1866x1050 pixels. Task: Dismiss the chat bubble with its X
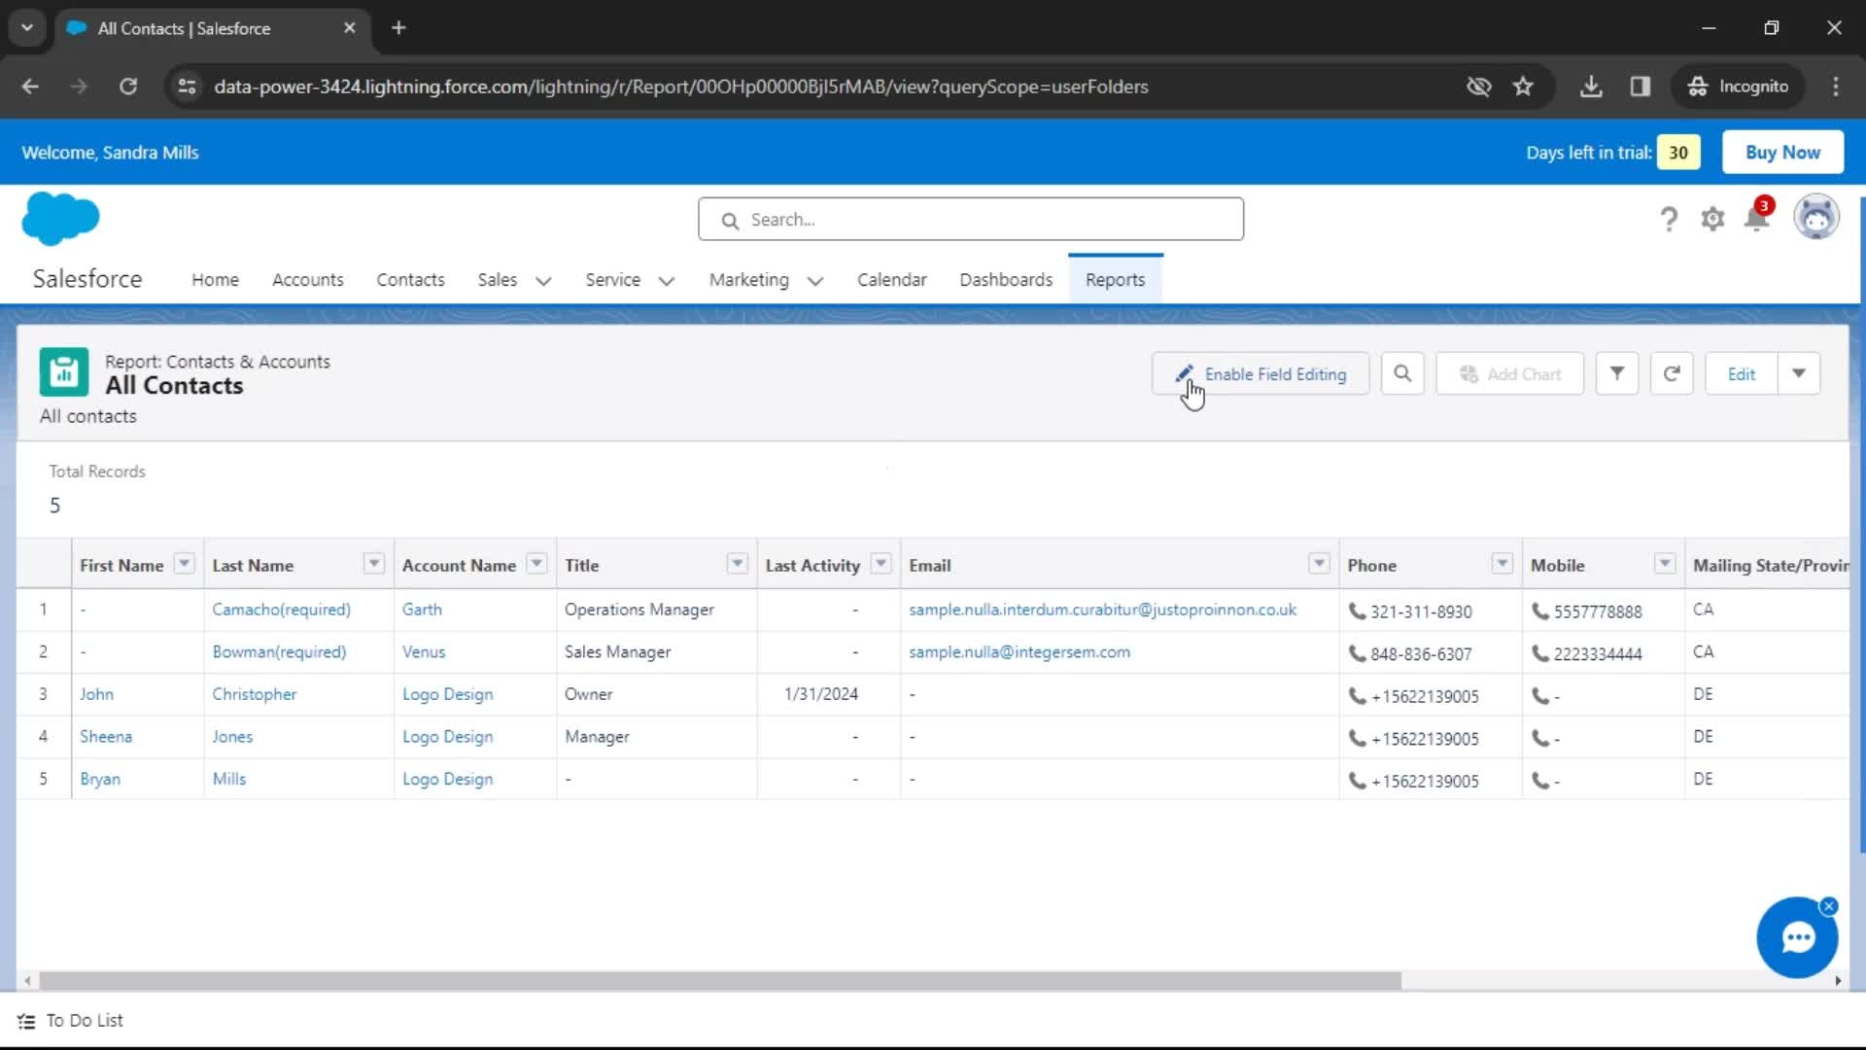tap(1828, 906)
